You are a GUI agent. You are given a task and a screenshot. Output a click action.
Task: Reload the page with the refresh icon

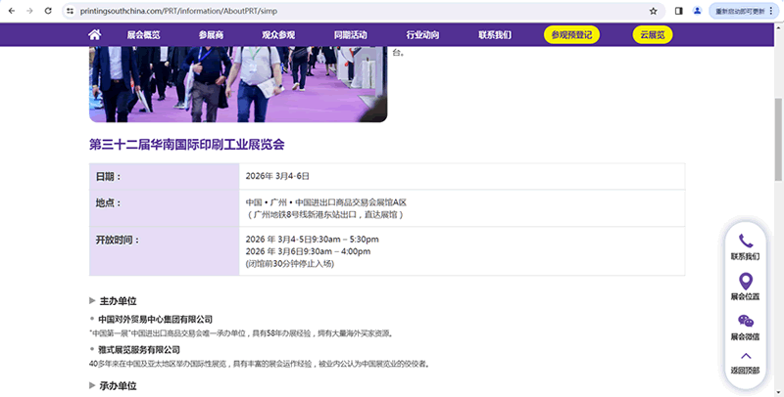49,11
